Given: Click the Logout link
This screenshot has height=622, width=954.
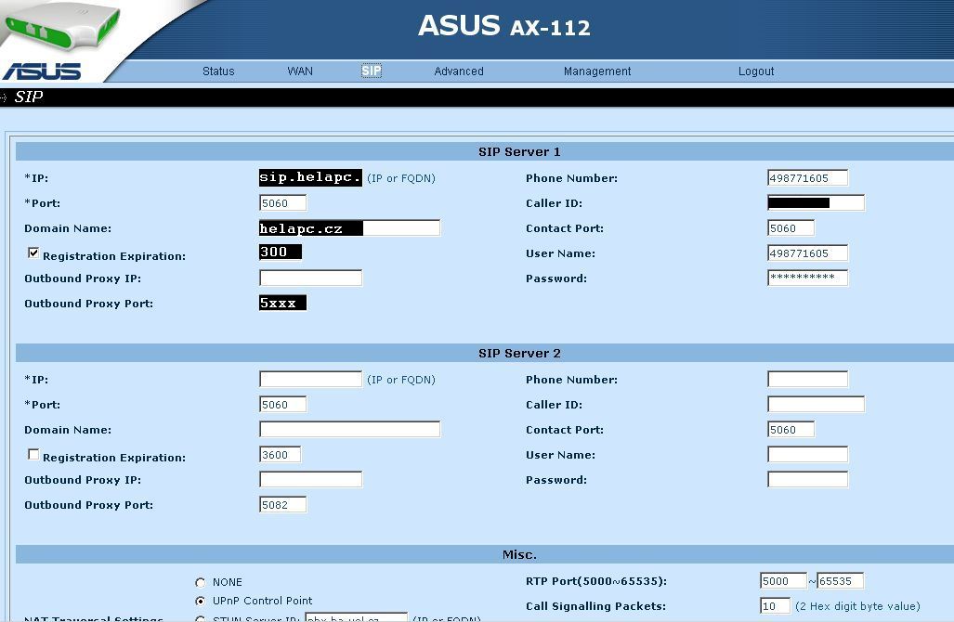Looking at the screenshot, I should tap(756, 71).
